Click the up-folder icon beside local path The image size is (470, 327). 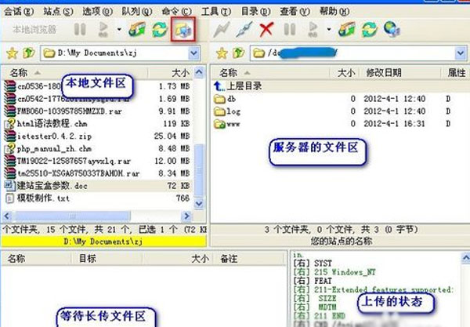tap(27, 54)
